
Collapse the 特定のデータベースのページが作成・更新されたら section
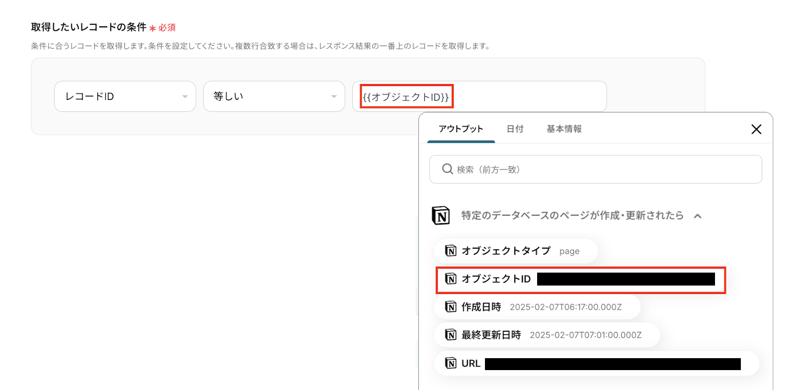point(698,216)
